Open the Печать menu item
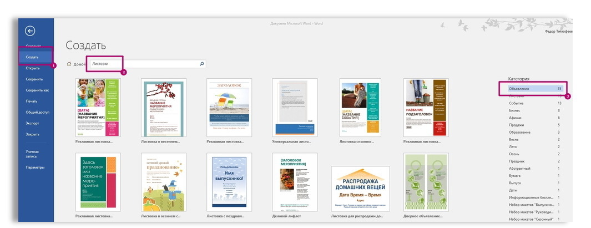Screen dimensions: 591x228 click(x=32, y=101)
